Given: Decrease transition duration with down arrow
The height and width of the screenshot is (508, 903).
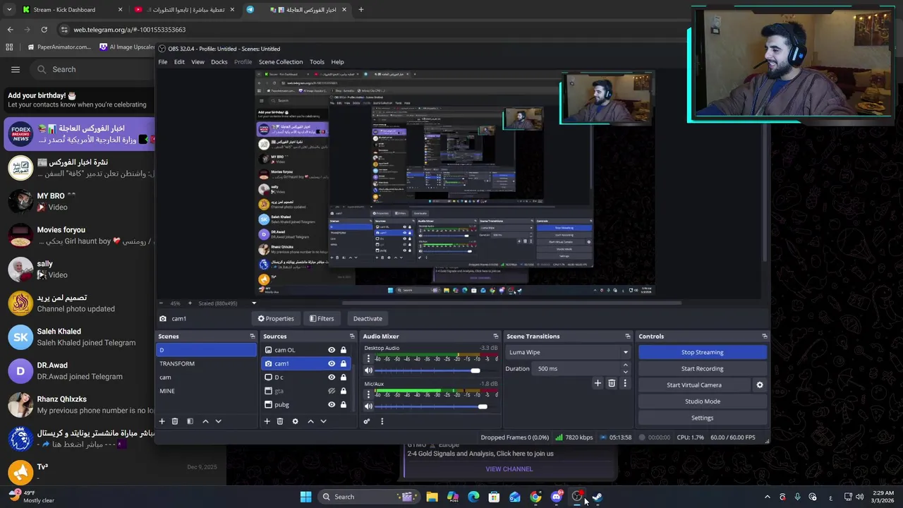Looking at the screenshot, I should [x=625, y=372].
